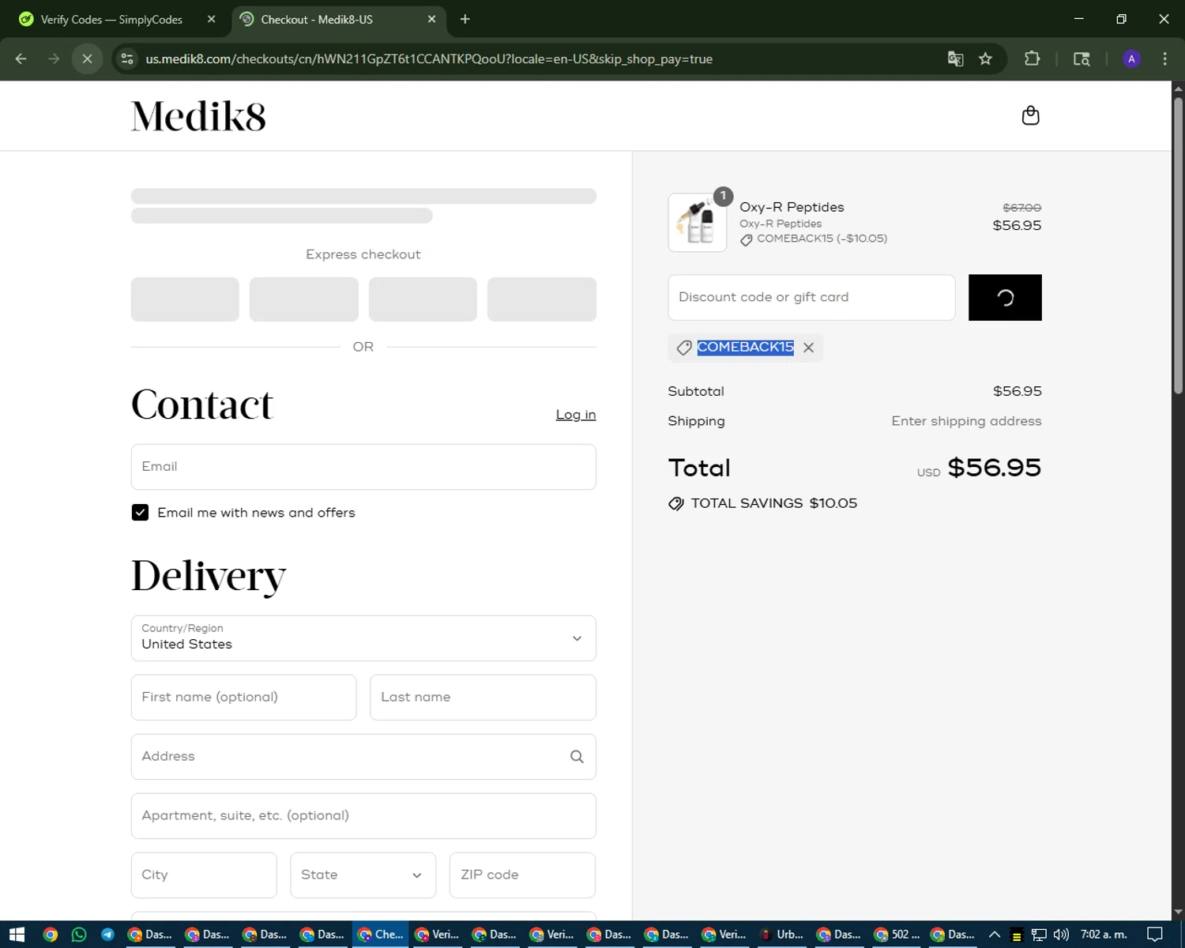Open the network status tray icon
Viewport: 1185px width, 948px height.
point(1039,935)
